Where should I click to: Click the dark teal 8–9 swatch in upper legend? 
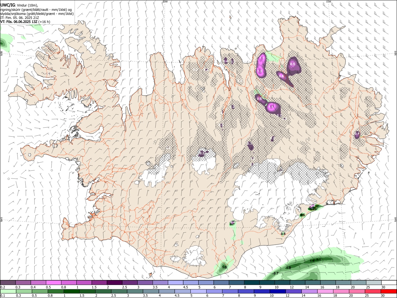[252, 283]
